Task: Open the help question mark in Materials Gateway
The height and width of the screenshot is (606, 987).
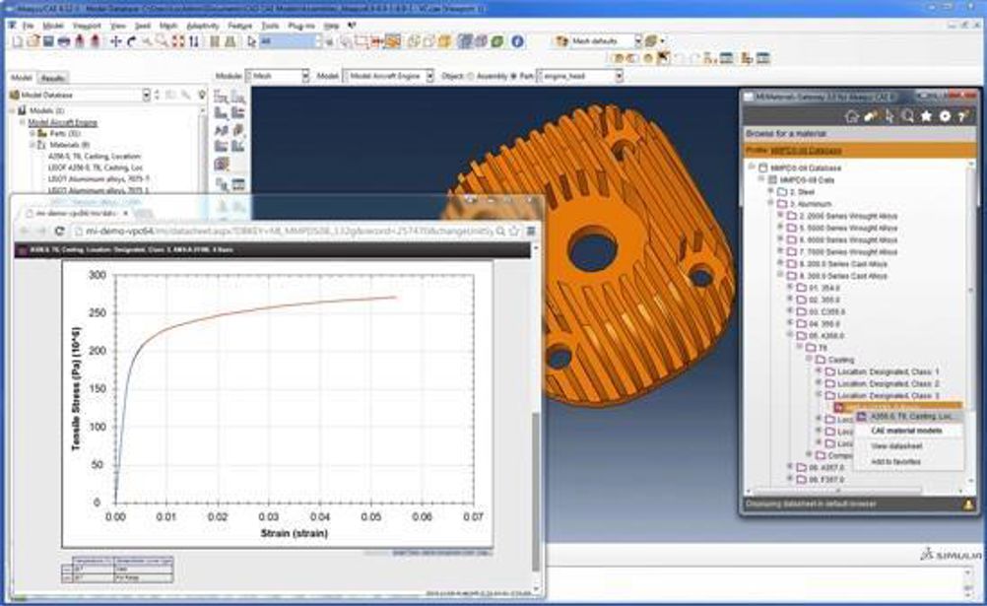Action: (962, 116)
